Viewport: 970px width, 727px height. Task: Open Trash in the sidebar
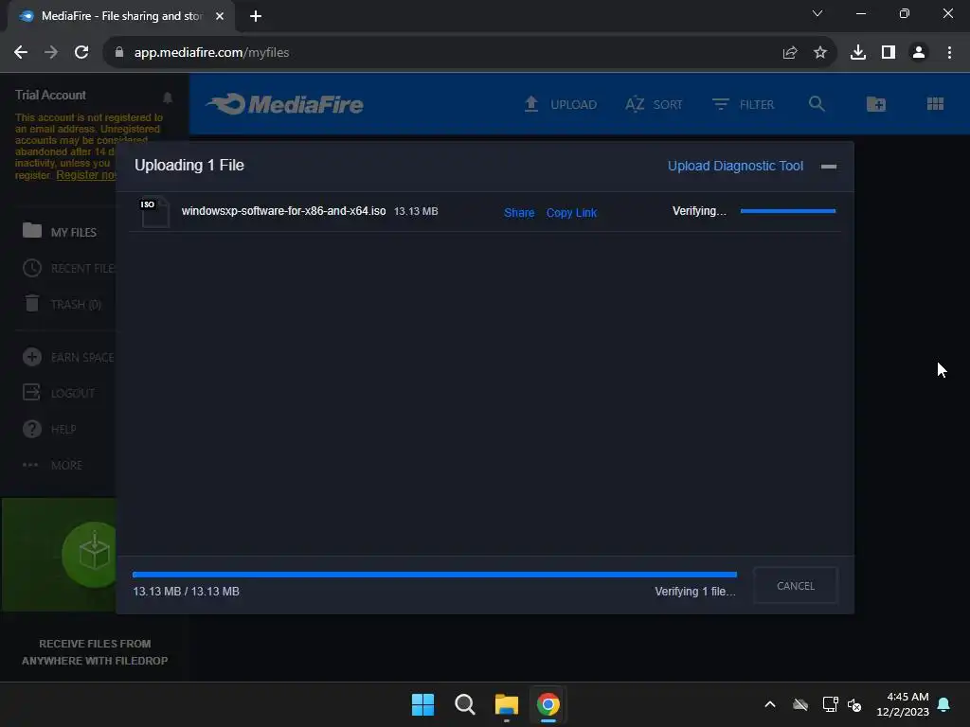point(62,304)
